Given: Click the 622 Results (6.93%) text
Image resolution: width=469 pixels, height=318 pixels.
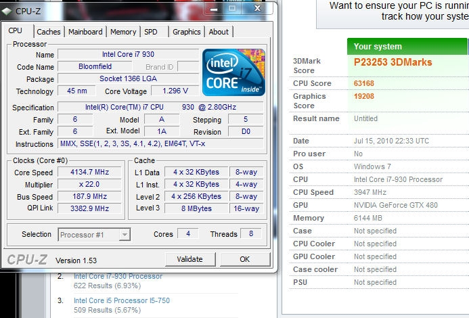Looking at the screenshot, I should pos(107,286).
